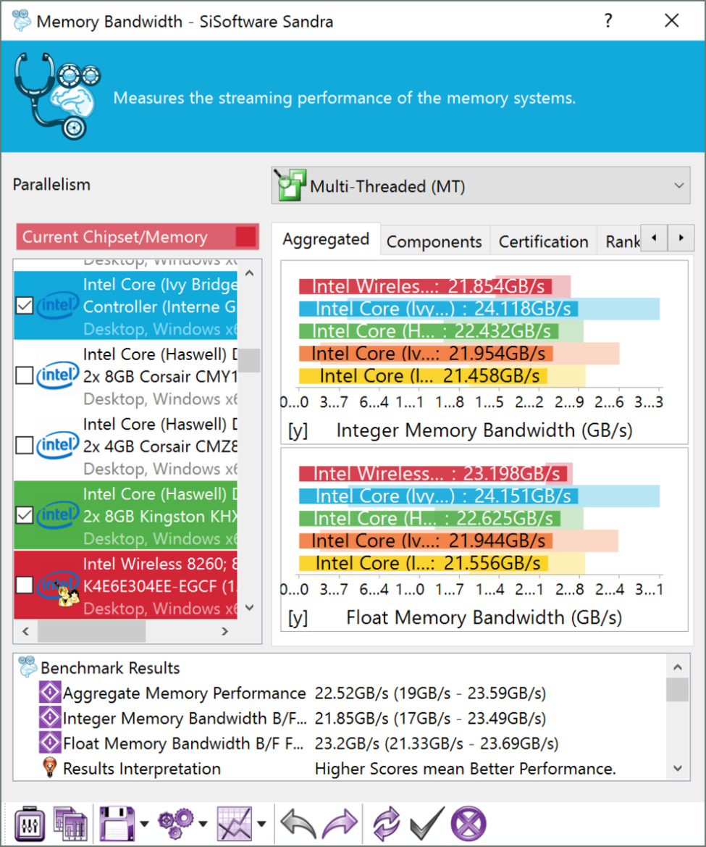This screenshot has height=847, width=706.
Task: Click the copy results windows icon in toolbar
Action: [70, 825]
